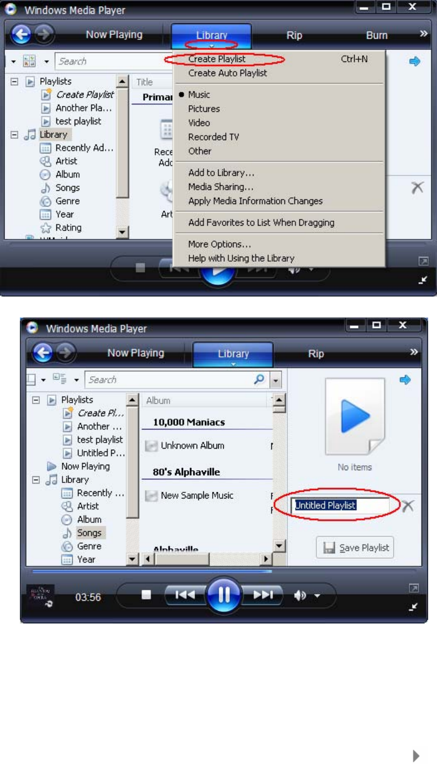The width and height of the screenshot is (437, 764).
Task: Mute sound with speaker icon in lower window
Action: click(x=300, y=595)
